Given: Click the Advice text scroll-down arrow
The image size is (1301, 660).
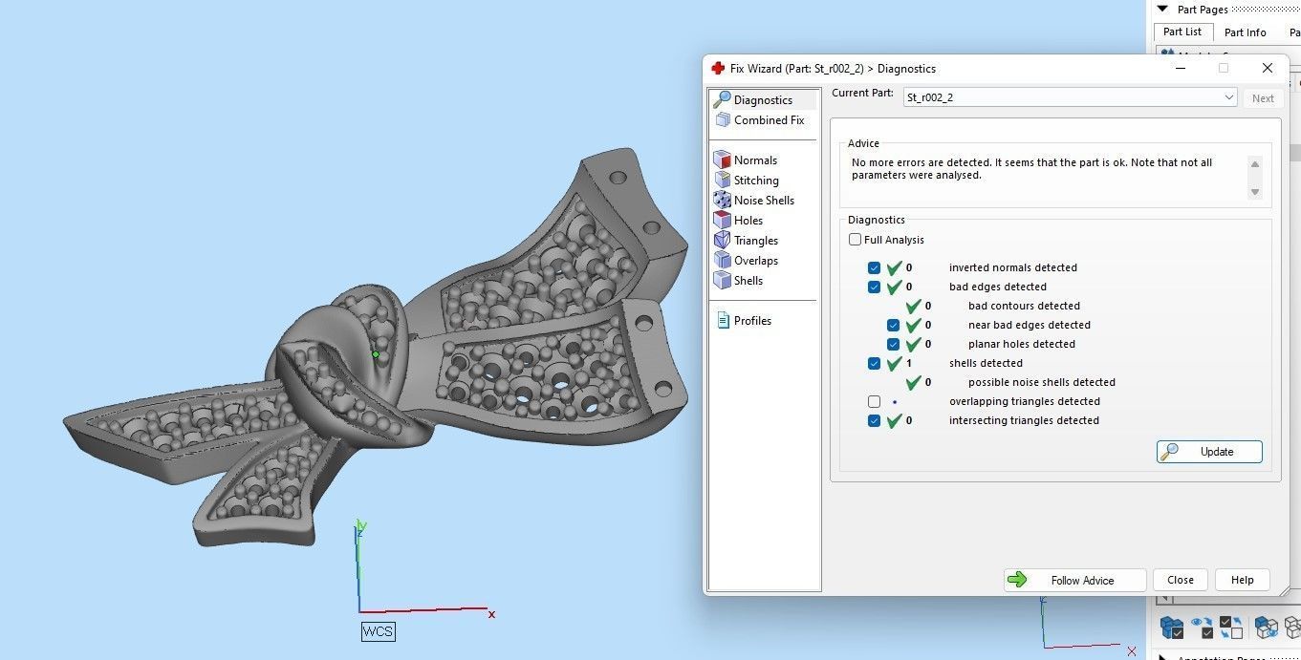Looking at the screenshot, I should coord(1255,192).
